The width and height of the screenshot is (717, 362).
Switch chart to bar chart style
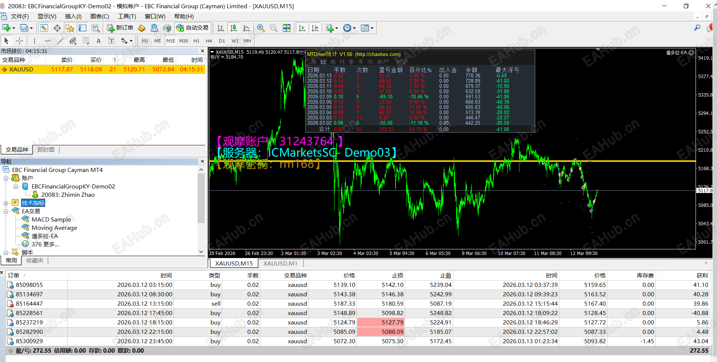coord(221,28)
